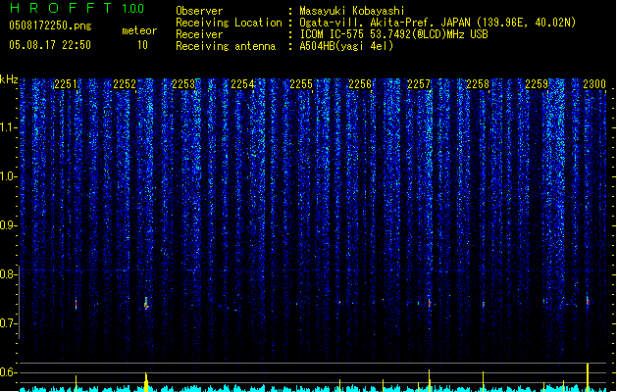Click the meteor echo below 2251
The width and height of the screenshot is (617, 392).
click(77, 305)
